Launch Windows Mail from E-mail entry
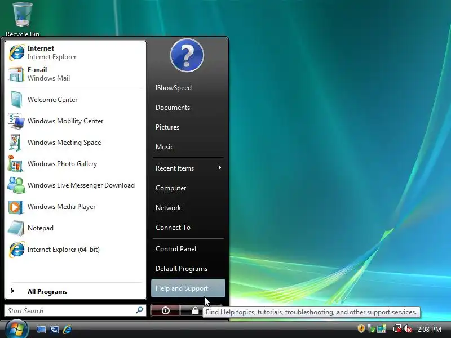This screenshot has height=338, width=451. (x=76, y=74)
